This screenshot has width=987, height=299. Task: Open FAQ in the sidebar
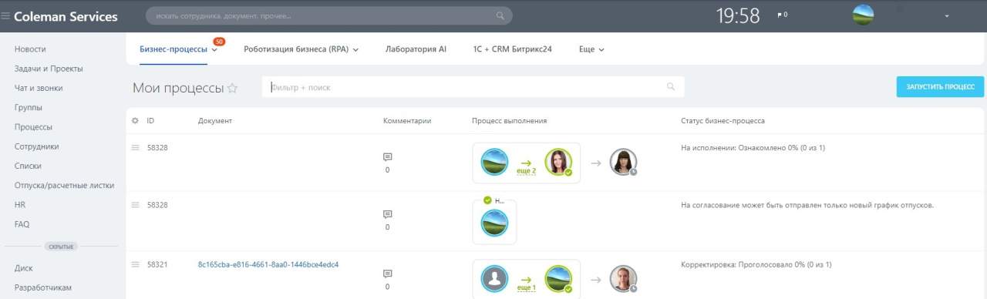[x=22, y=224]
